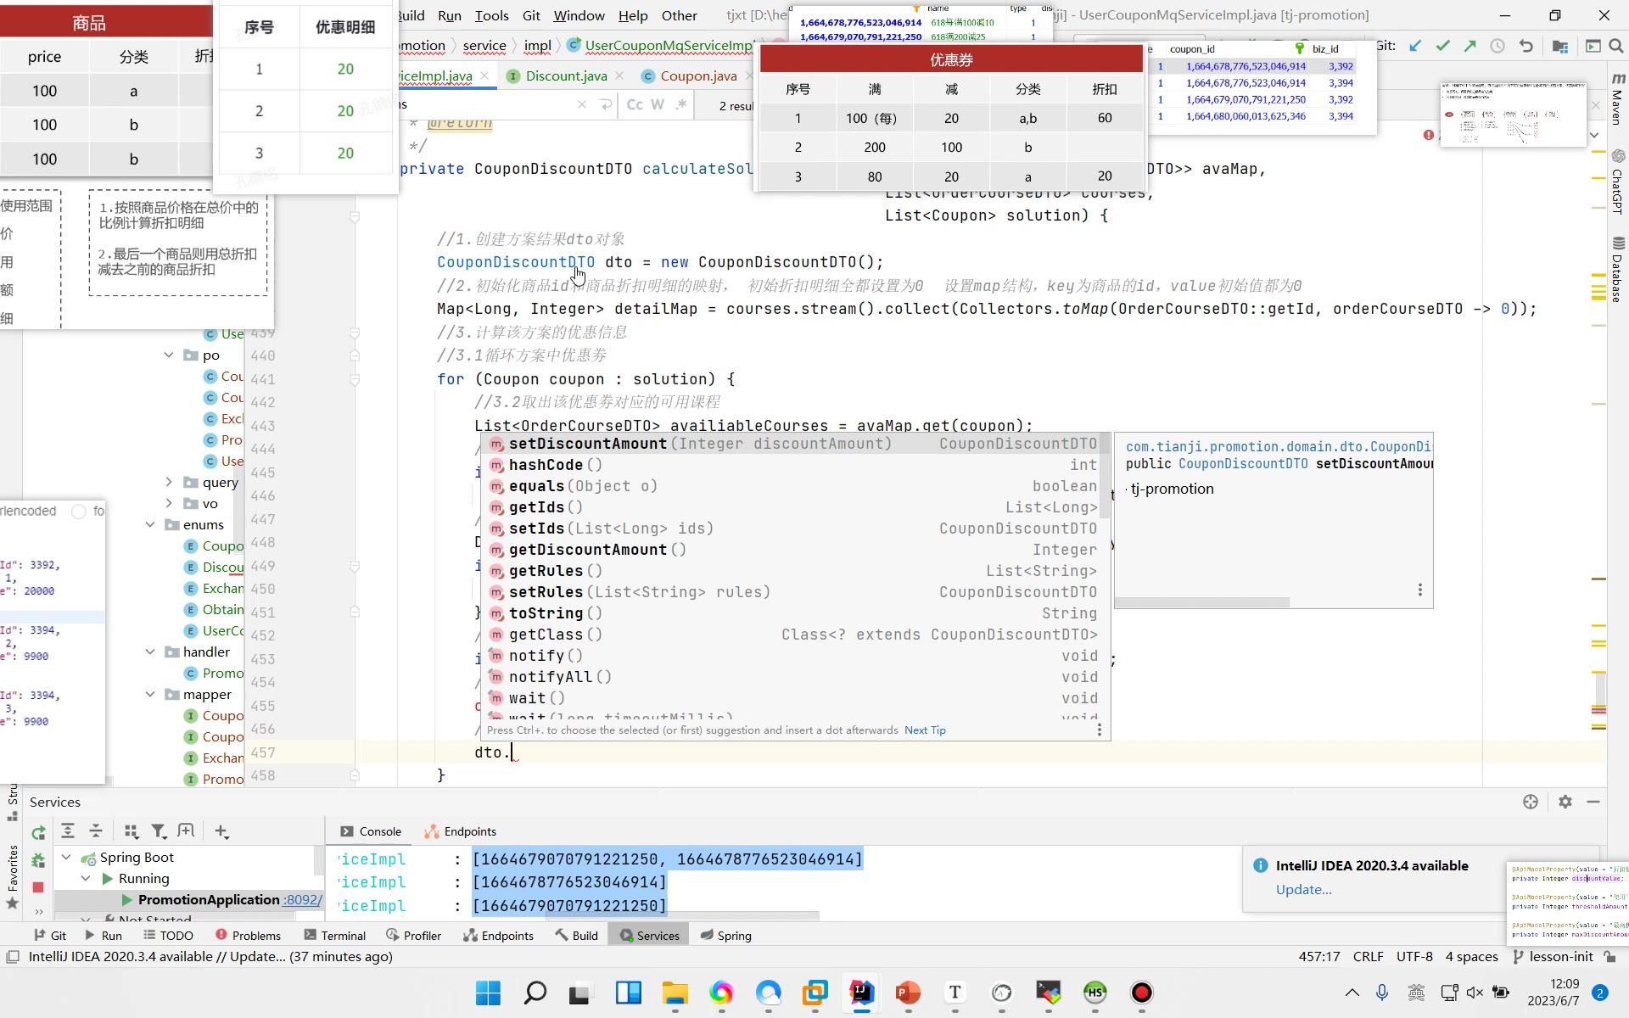Viewport: 1629px width, 1018px height.
Task: Click Services panel settings gear icon
Action: pyautogui.click(x=1565, y=802)
